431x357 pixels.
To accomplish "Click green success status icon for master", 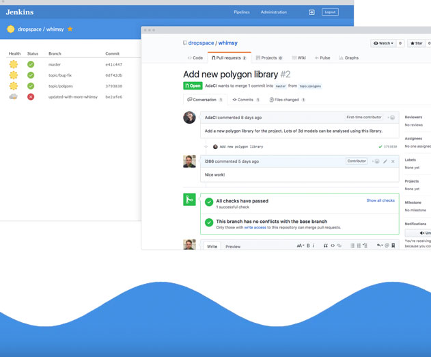I will coord(31,64).
